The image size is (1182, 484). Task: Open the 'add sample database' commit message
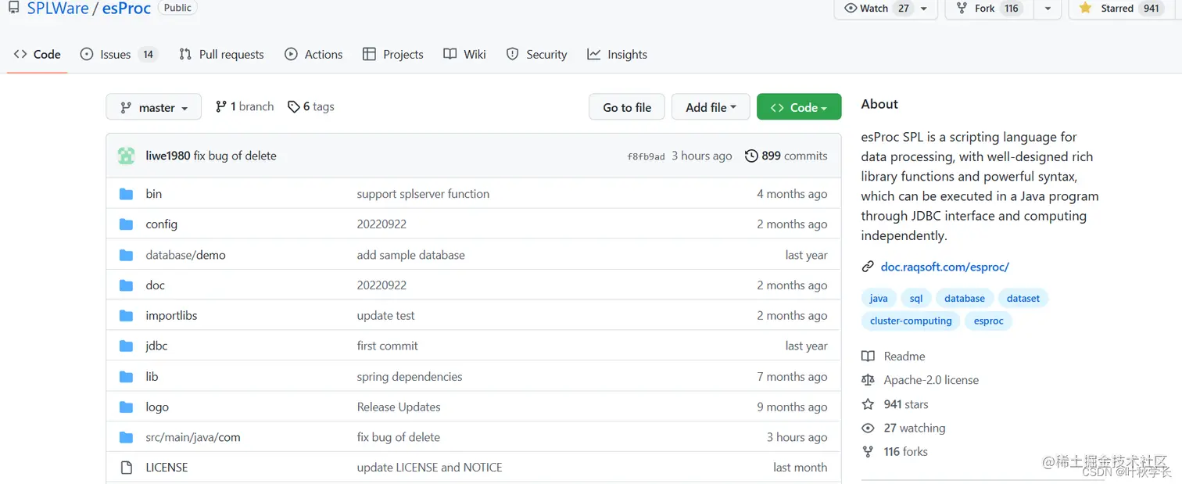tap(410, 255)
